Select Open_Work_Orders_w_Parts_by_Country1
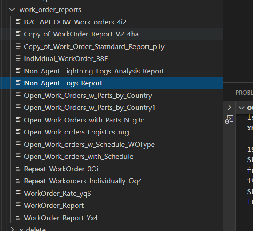 click(x=90, y=108)
